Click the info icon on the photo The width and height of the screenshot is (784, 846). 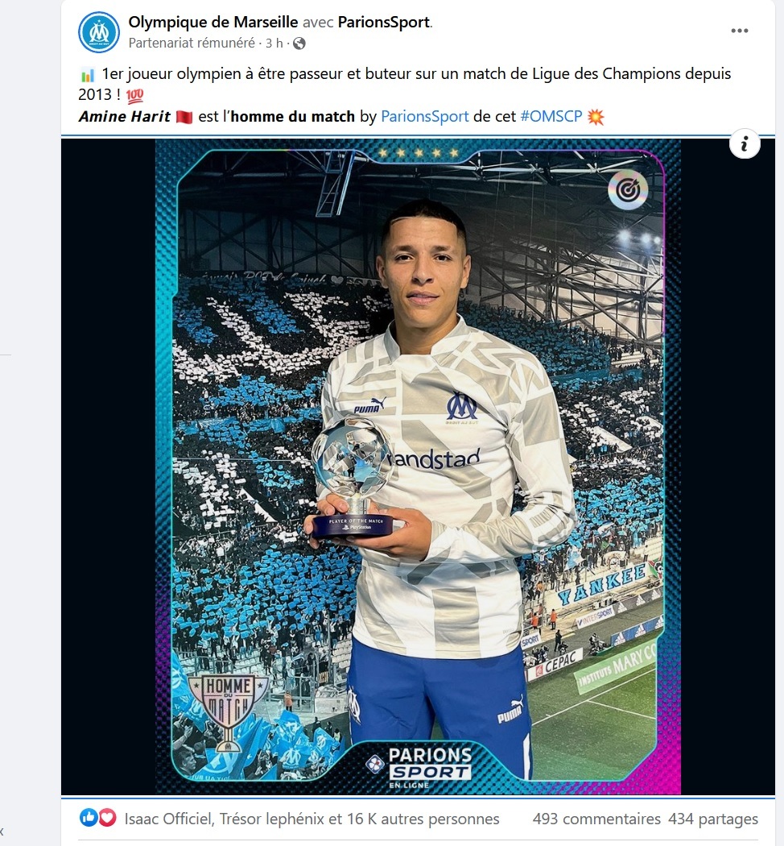[745, 143]
